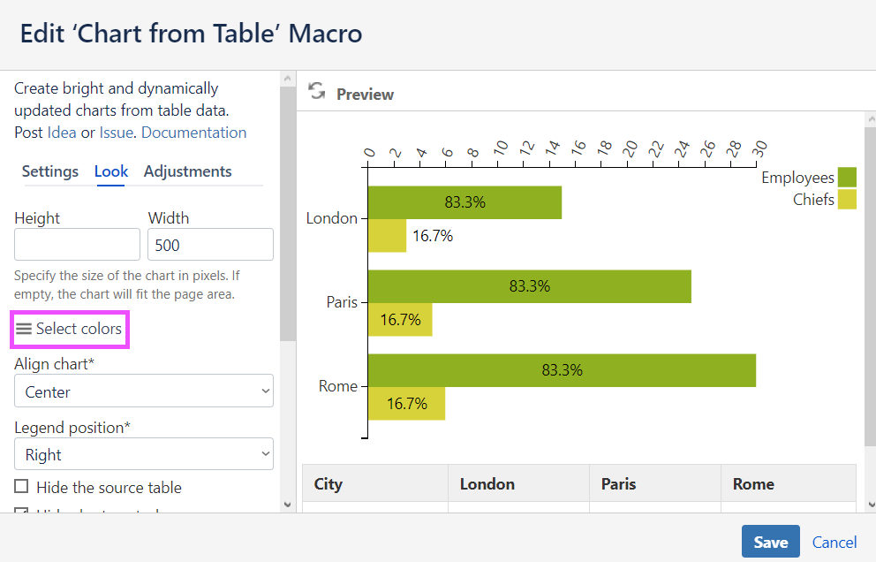This screenshot has height=562, width=876.
Task: Click the settings panel scroll-down arrow
Action: click(287, 504)
